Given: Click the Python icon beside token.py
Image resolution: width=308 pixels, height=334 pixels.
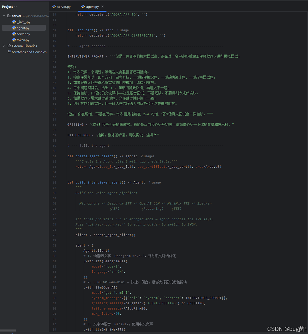Looking at the screenshot, I should (14, 40).
